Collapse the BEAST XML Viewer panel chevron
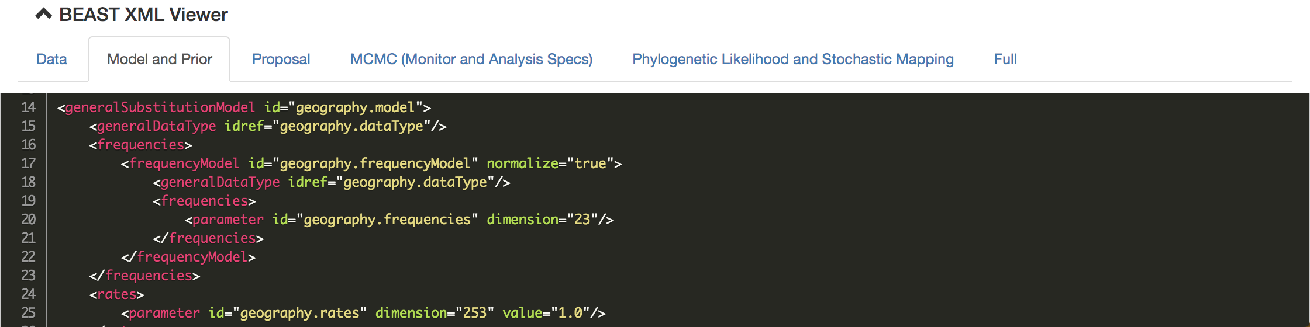Screen dimensions: 1310x327 coord(44,14)
